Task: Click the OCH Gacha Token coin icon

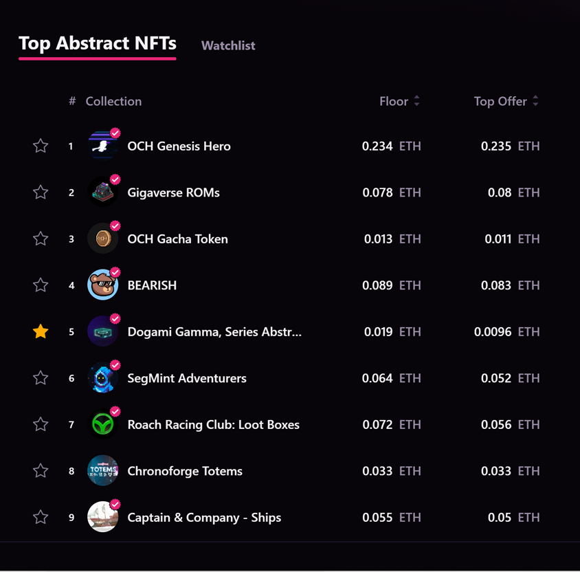Action: [103, 239]
